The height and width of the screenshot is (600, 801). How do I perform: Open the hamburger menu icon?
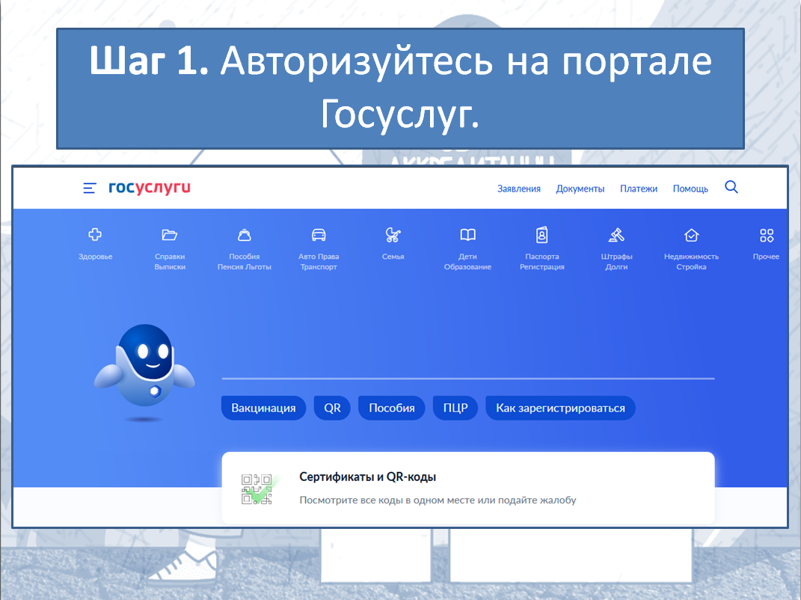click(x=90, y=189)
